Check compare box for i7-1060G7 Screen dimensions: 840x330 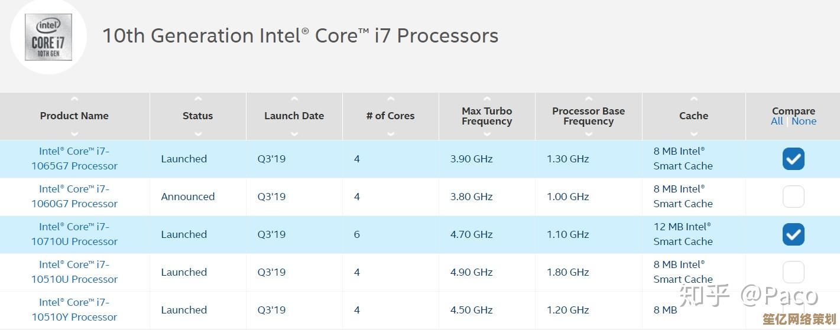[x=793, y=197]
